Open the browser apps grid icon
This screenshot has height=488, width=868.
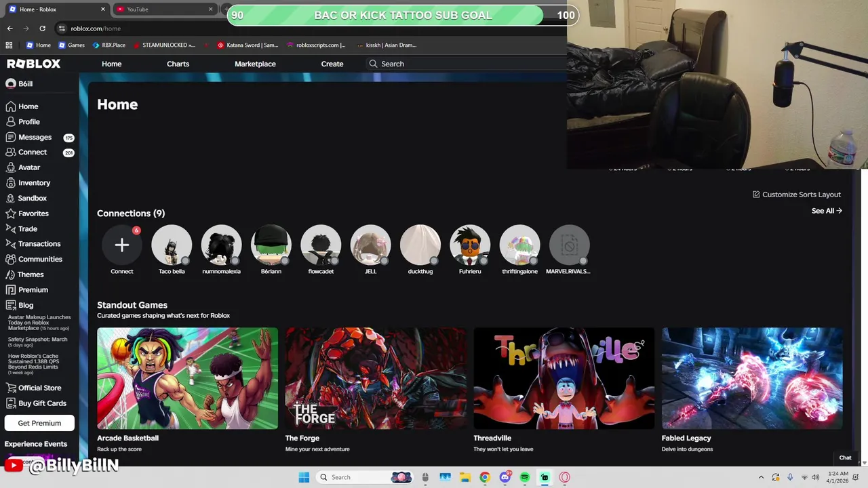tap(9, 45)
